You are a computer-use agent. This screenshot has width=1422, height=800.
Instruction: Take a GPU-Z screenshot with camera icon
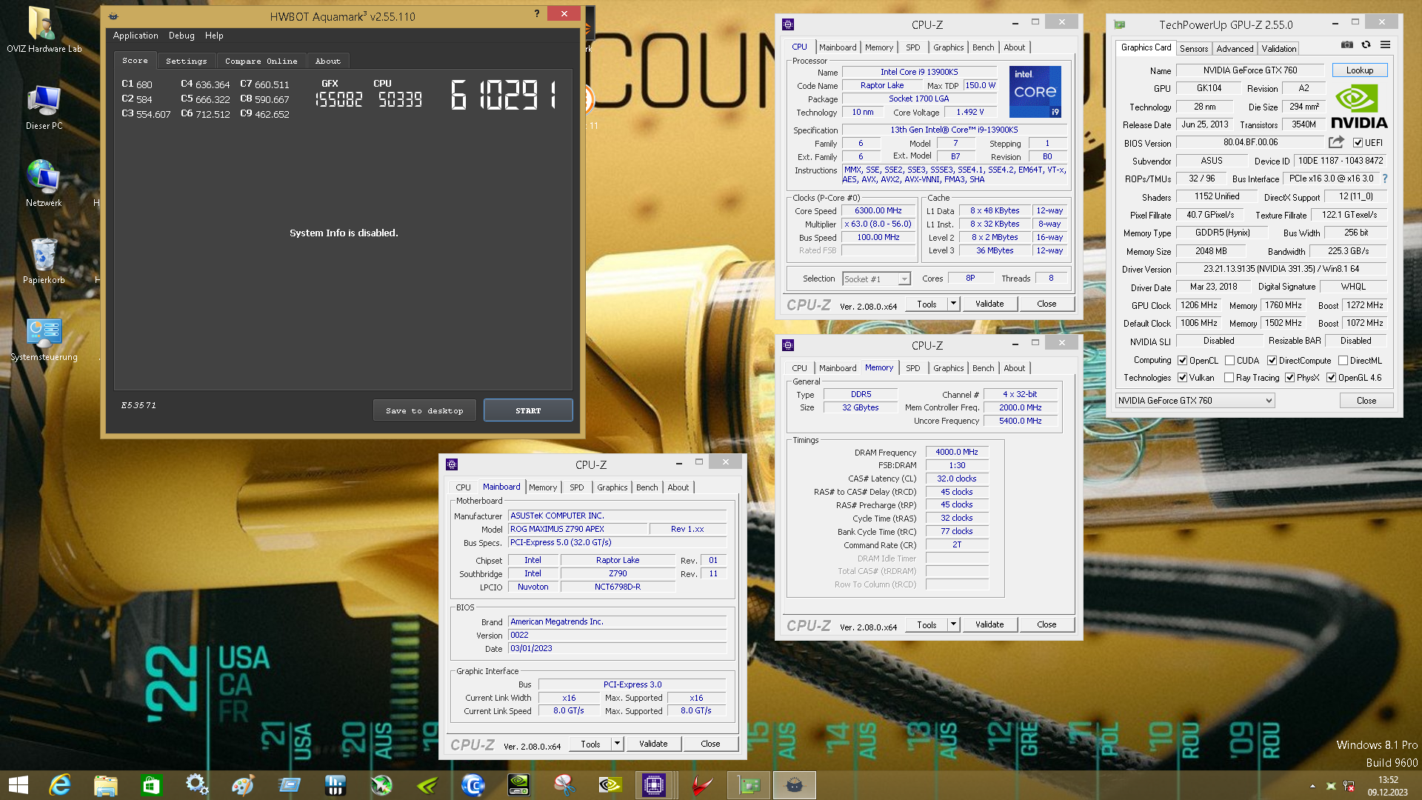1347,45
